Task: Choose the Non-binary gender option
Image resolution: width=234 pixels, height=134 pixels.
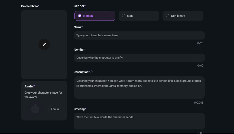Action: (183, 16)
